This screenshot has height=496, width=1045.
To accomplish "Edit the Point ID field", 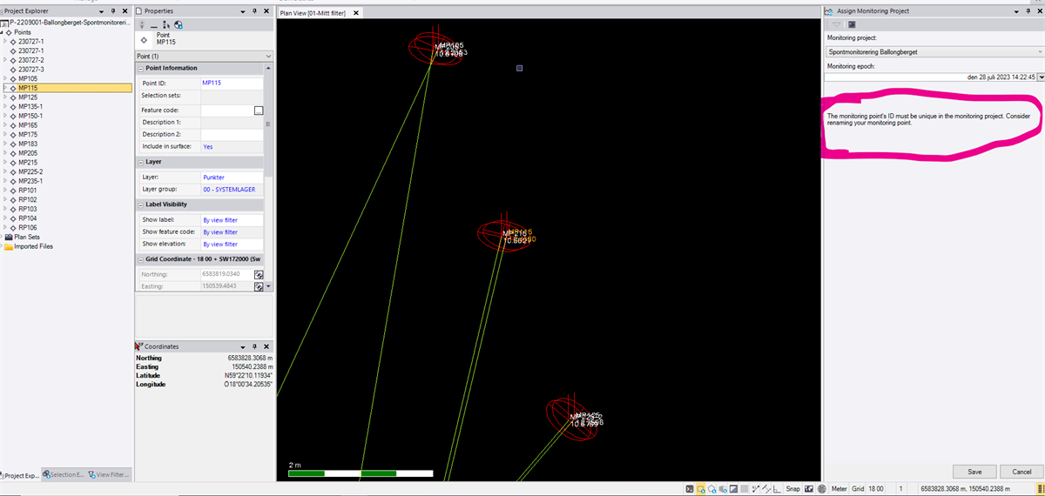I will (x=232, y=83).
